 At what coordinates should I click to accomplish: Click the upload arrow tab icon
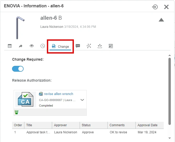tap(100, 46)
